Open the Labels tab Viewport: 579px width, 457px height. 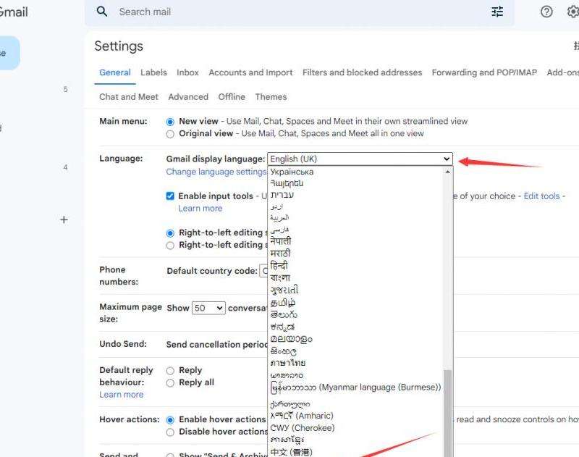(x=153, y=72)
